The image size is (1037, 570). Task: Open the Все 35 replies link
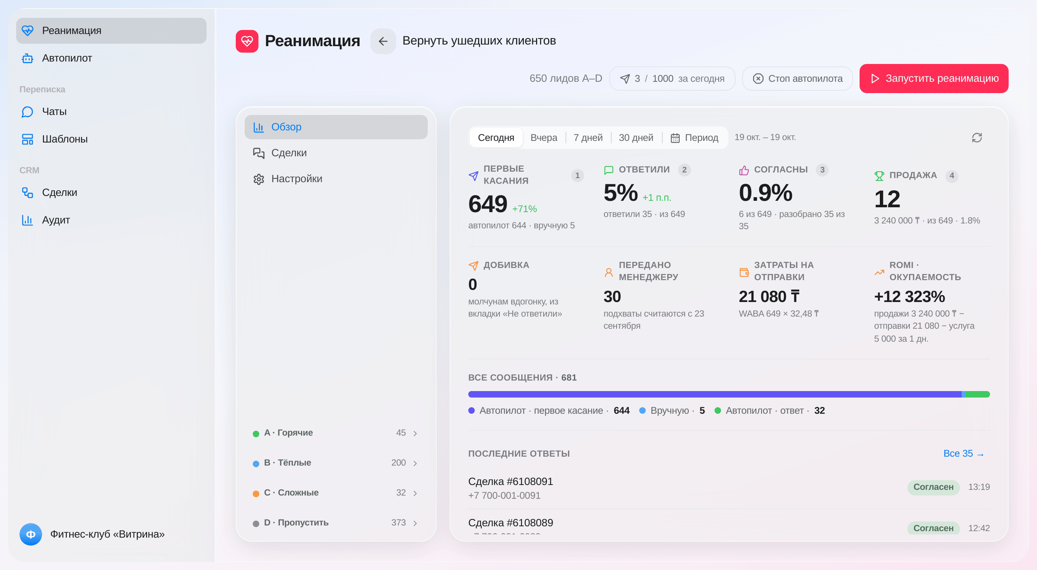click(964, 454)
